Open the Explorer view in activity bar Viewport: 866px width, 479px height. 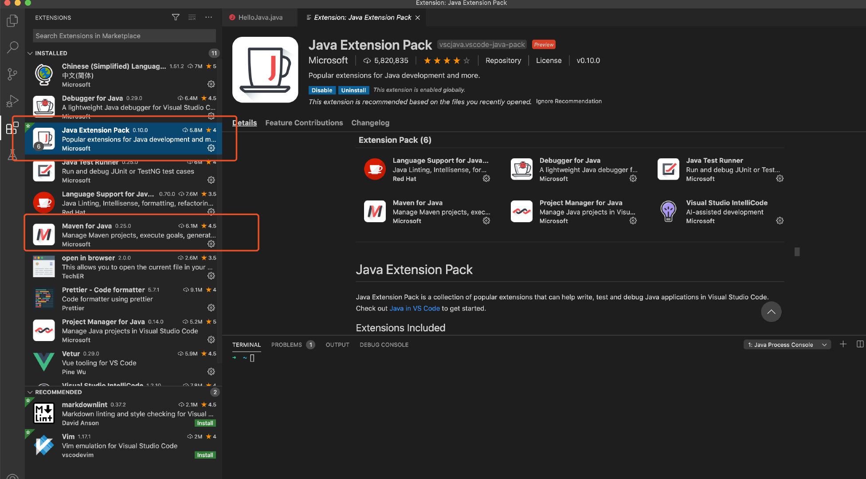(x=12, y=21)
